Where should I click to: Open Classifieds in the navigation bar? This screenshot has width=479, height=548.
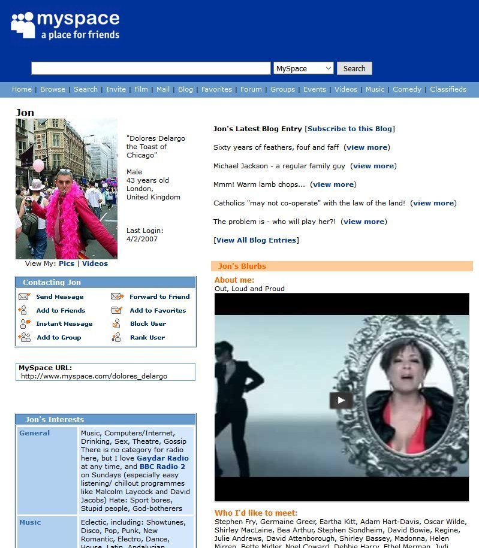point(448,89)
